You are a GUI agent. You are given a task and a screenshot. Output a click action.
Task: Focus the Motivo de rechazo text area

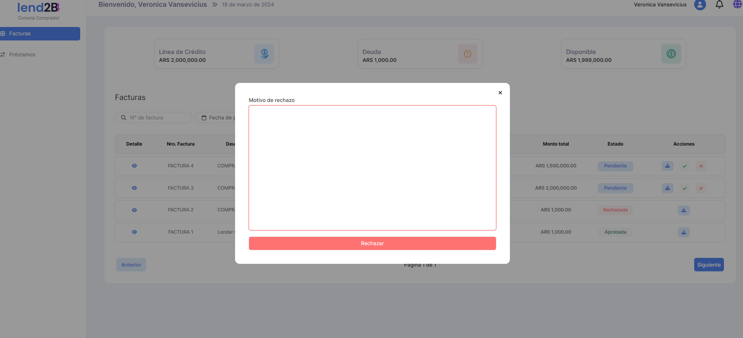(x=372, y=167)
